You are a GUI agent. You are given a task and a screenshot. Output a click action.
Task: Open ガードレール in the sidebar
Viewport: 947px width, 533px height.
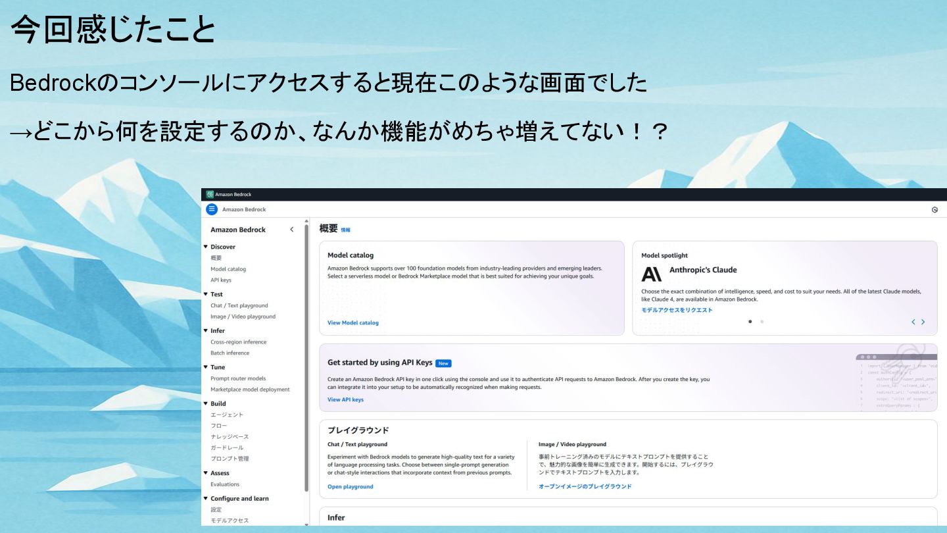(x=227, y=447)
